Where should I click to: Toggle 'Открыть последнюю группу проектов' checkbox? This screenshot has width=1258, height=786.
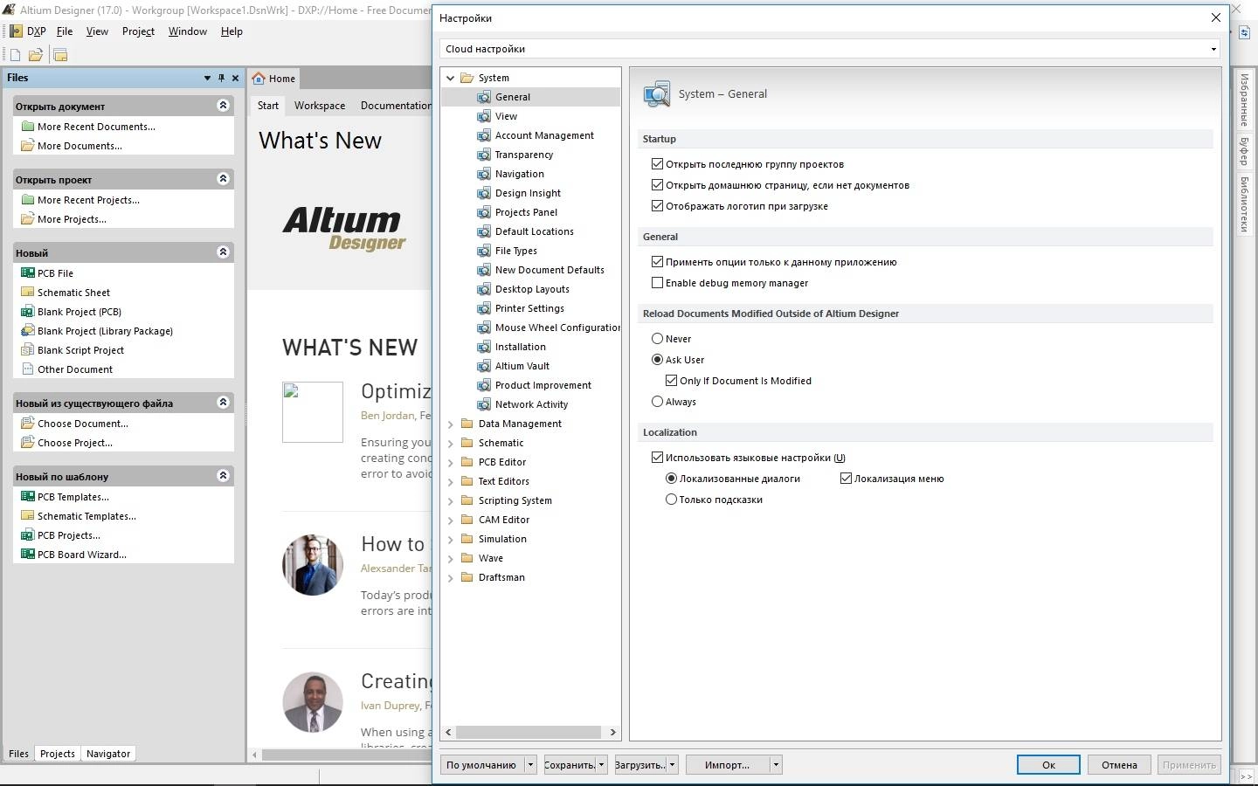[x=657, y=163]
